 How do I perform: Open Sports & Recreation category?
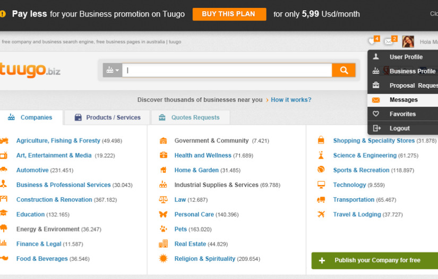tap(361, 170)
